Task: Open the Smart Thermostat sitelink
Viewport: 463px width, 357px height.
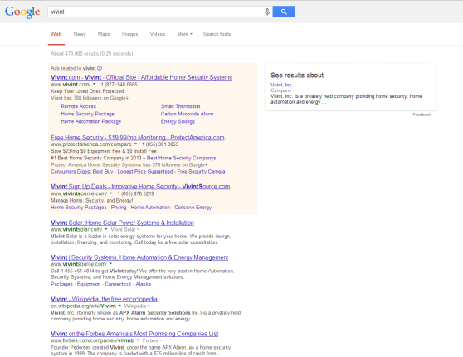Action: (x=180, y=106)
